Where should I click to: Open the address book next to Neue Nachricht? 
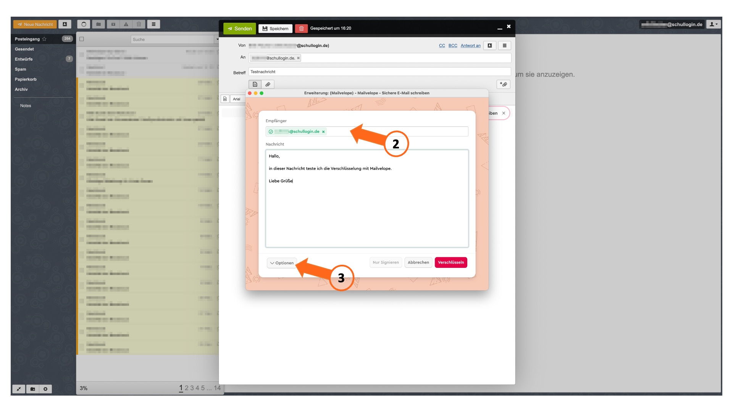pos(65,24)
